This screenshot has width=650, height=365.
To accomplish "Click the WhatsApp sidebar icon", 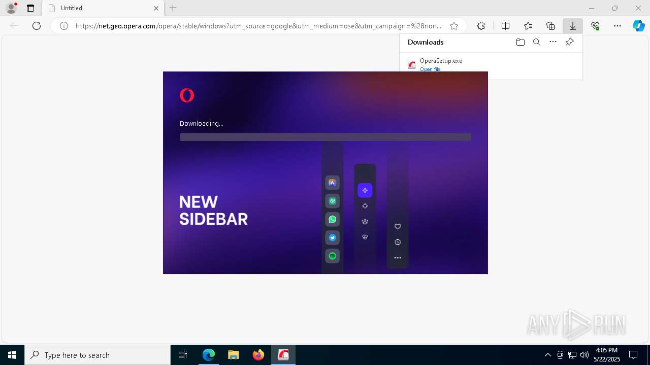I will pyautogui.click(x=333, y=220).
